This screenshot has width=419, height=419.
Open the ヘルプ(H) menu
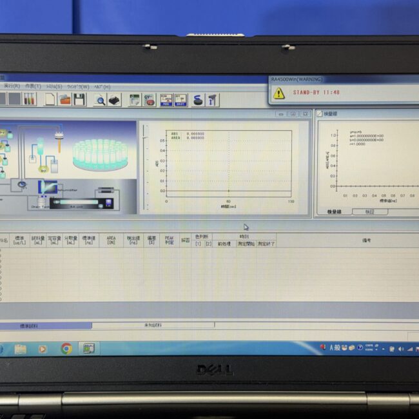point(102,86)
